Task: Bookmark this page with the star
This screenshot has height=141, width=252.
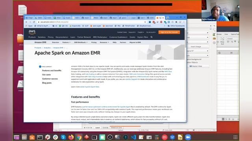Action: 145,22
